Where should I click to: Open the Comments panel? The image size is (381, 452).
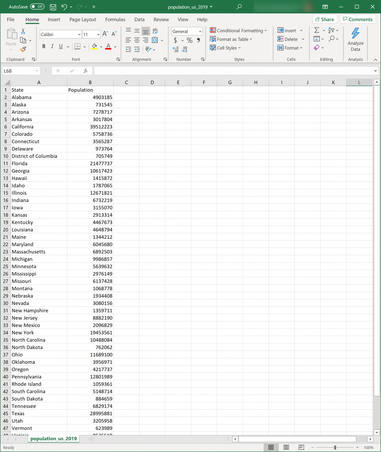(x=358, y=19)
